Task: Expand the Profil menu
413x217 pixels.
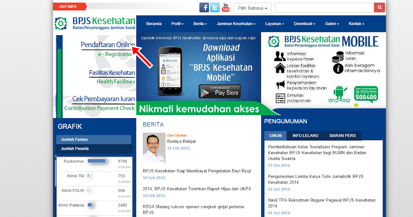Action: (177, 24)
